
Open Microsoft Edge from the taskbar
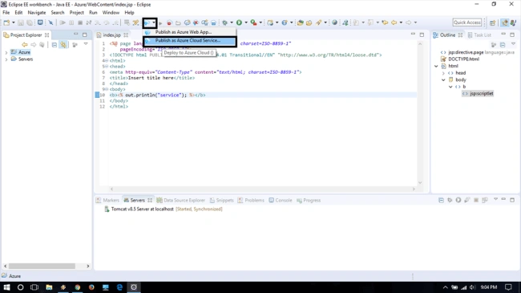click(119, 287)
